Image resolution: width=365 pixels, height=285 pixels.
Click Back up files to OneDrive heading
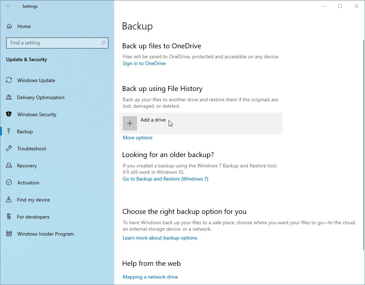tap(162, 46)
